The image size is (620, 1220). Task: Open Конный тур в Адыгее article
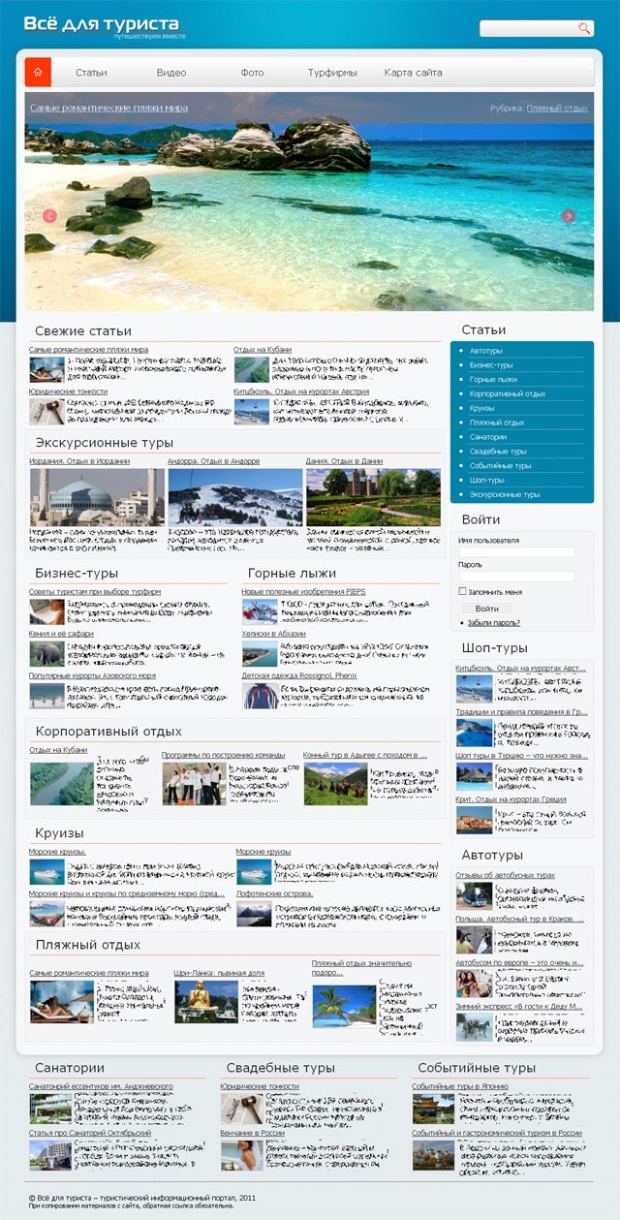coord(365,754)
